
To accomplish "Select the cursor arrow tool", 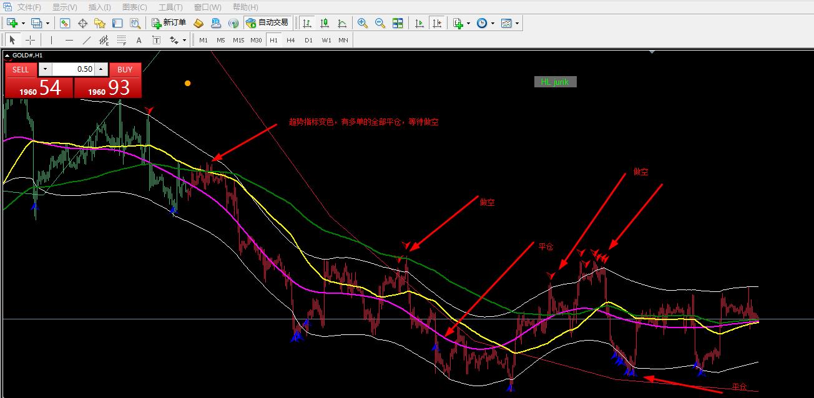I will 12,40.
